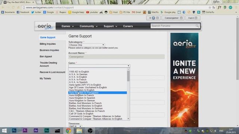Select C&C: Tiberium Alliances In French
Viewport: 239px width, 134px height.
click(97, 111)
